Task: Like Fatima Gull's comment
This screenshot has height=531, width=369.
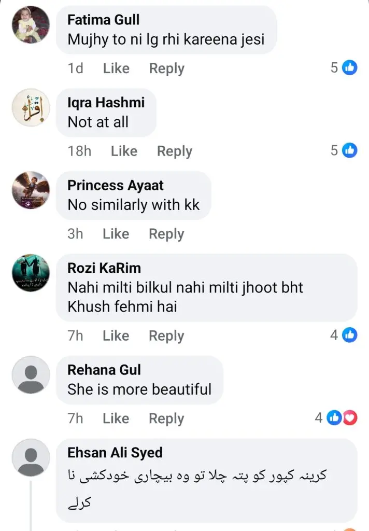Action: [116, 68]
